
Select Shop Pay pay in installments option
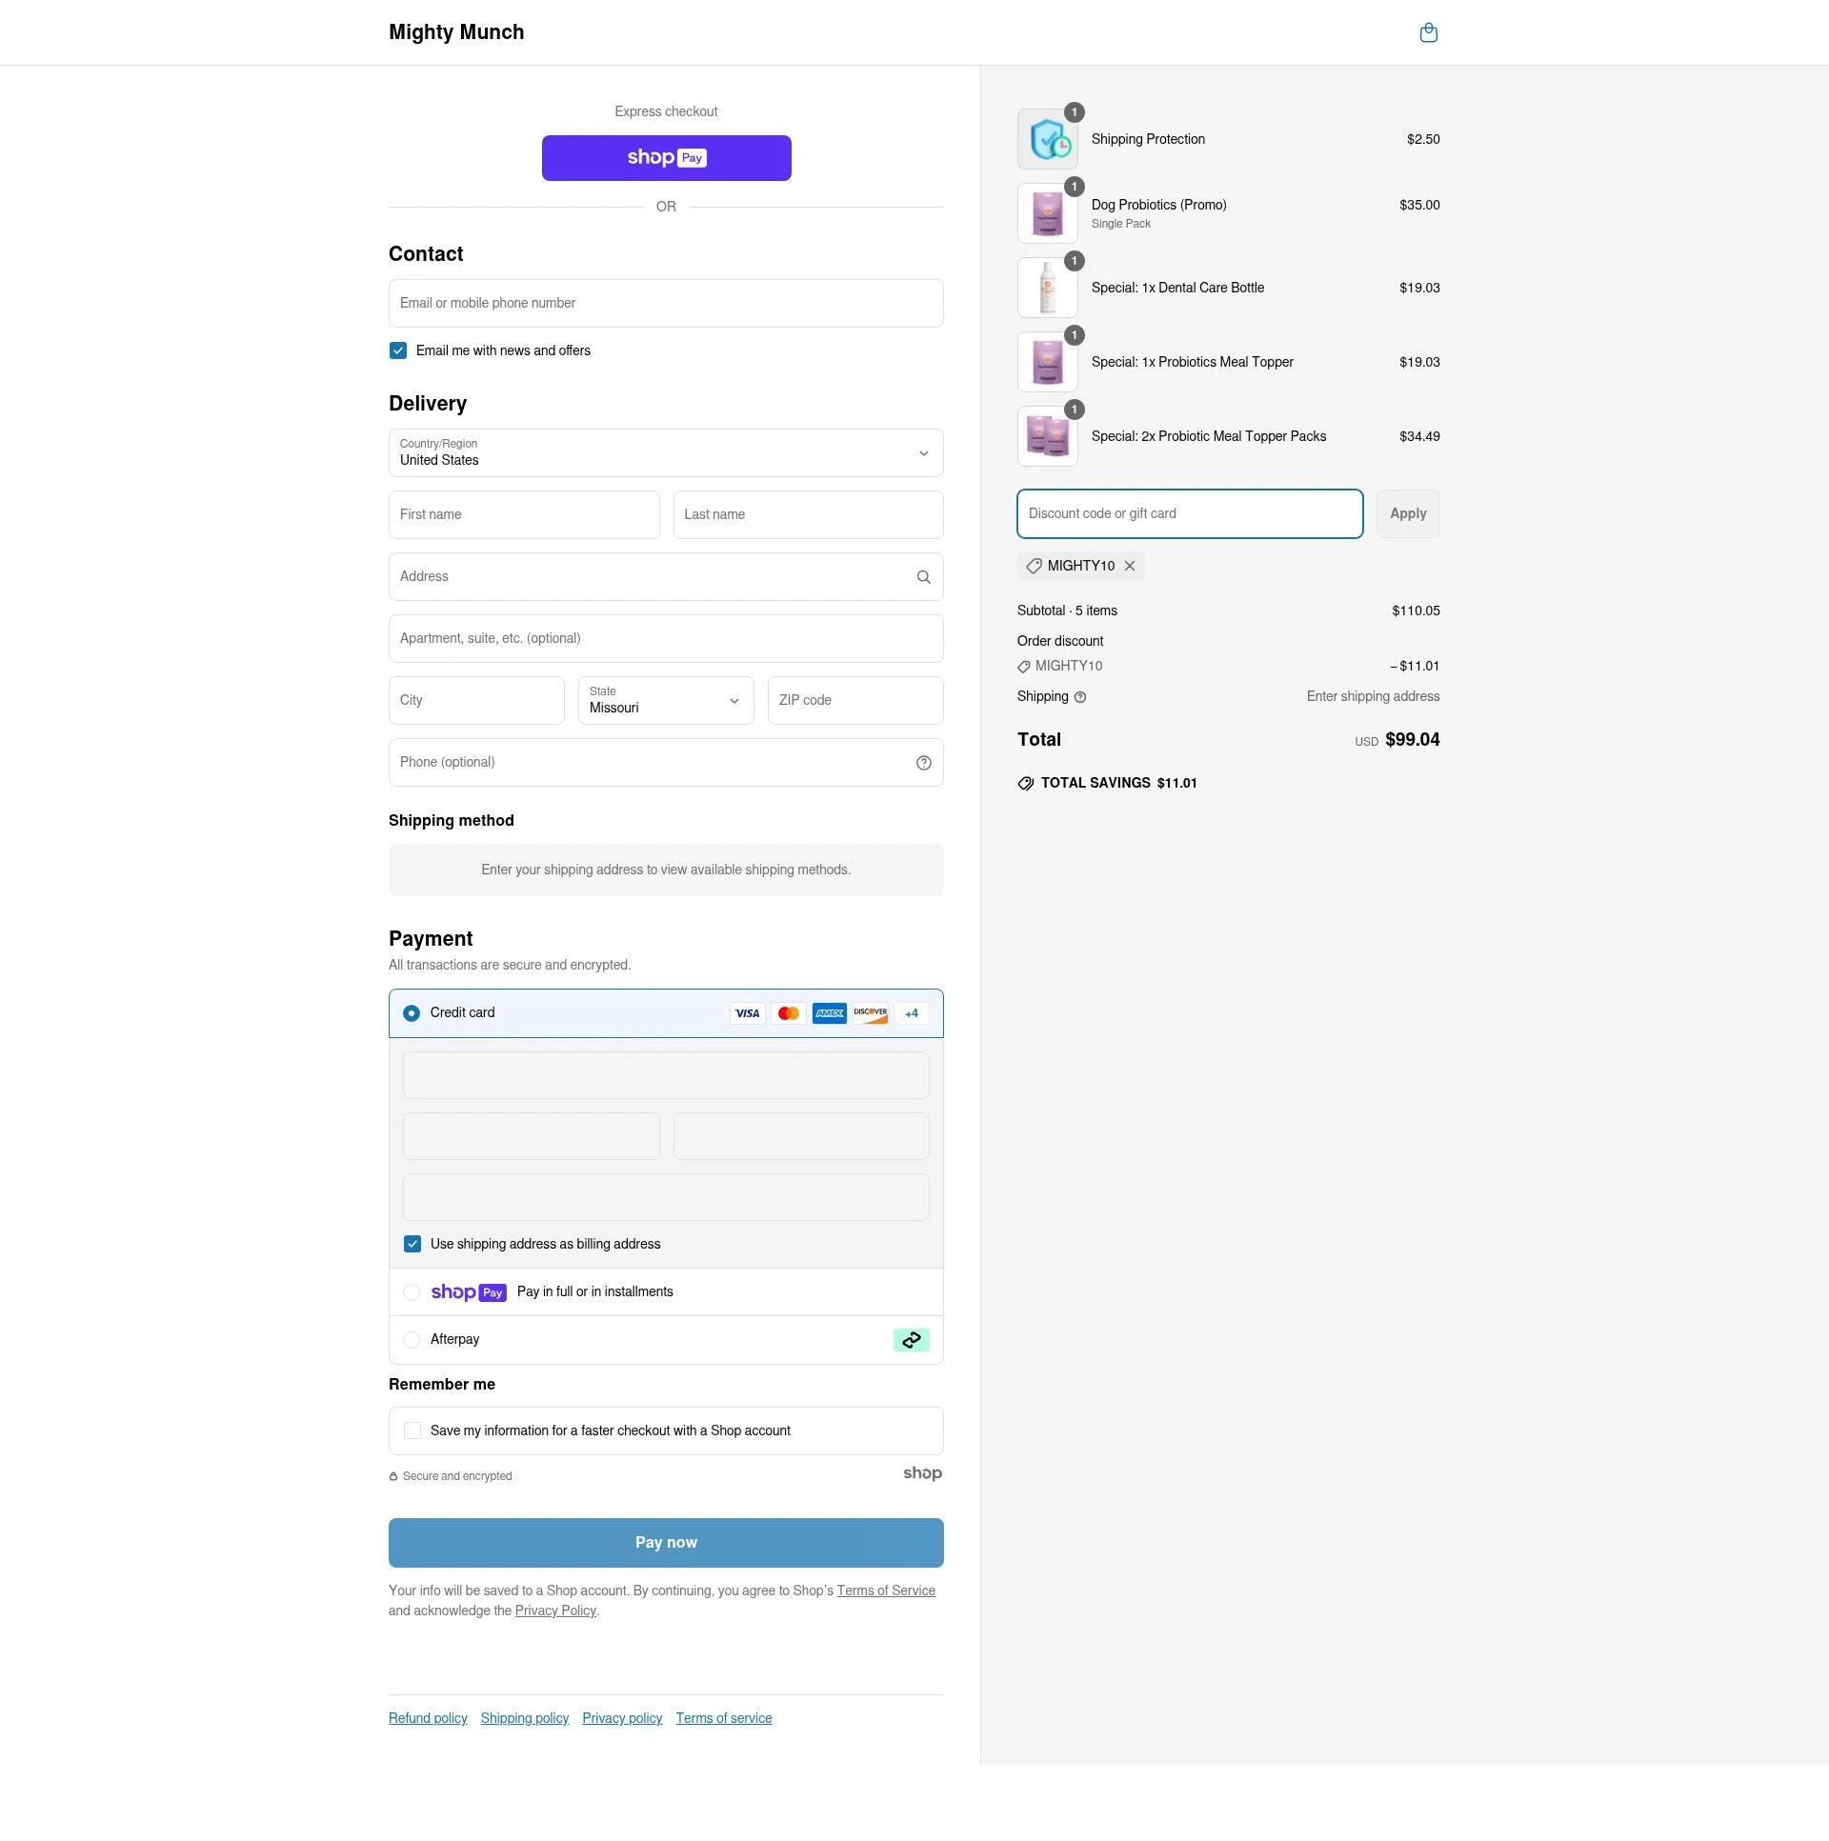tap(412, 1292)
